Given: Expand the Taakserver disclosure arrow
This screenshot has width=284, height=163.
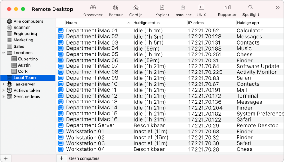Looking at the screenshot, I should click(3, 84).
